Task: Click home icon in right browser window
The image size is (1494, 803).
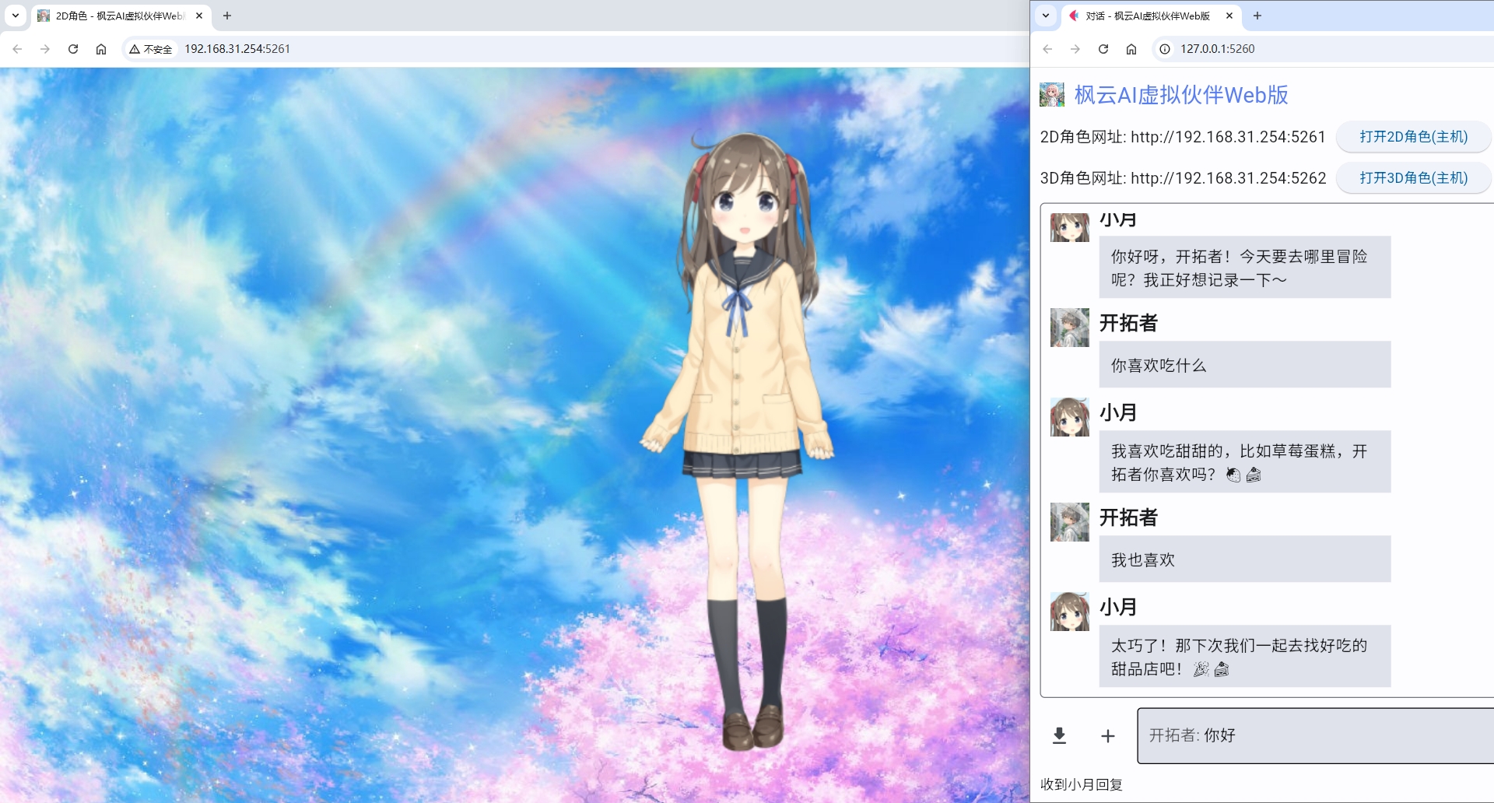Action: point(1131,49)
